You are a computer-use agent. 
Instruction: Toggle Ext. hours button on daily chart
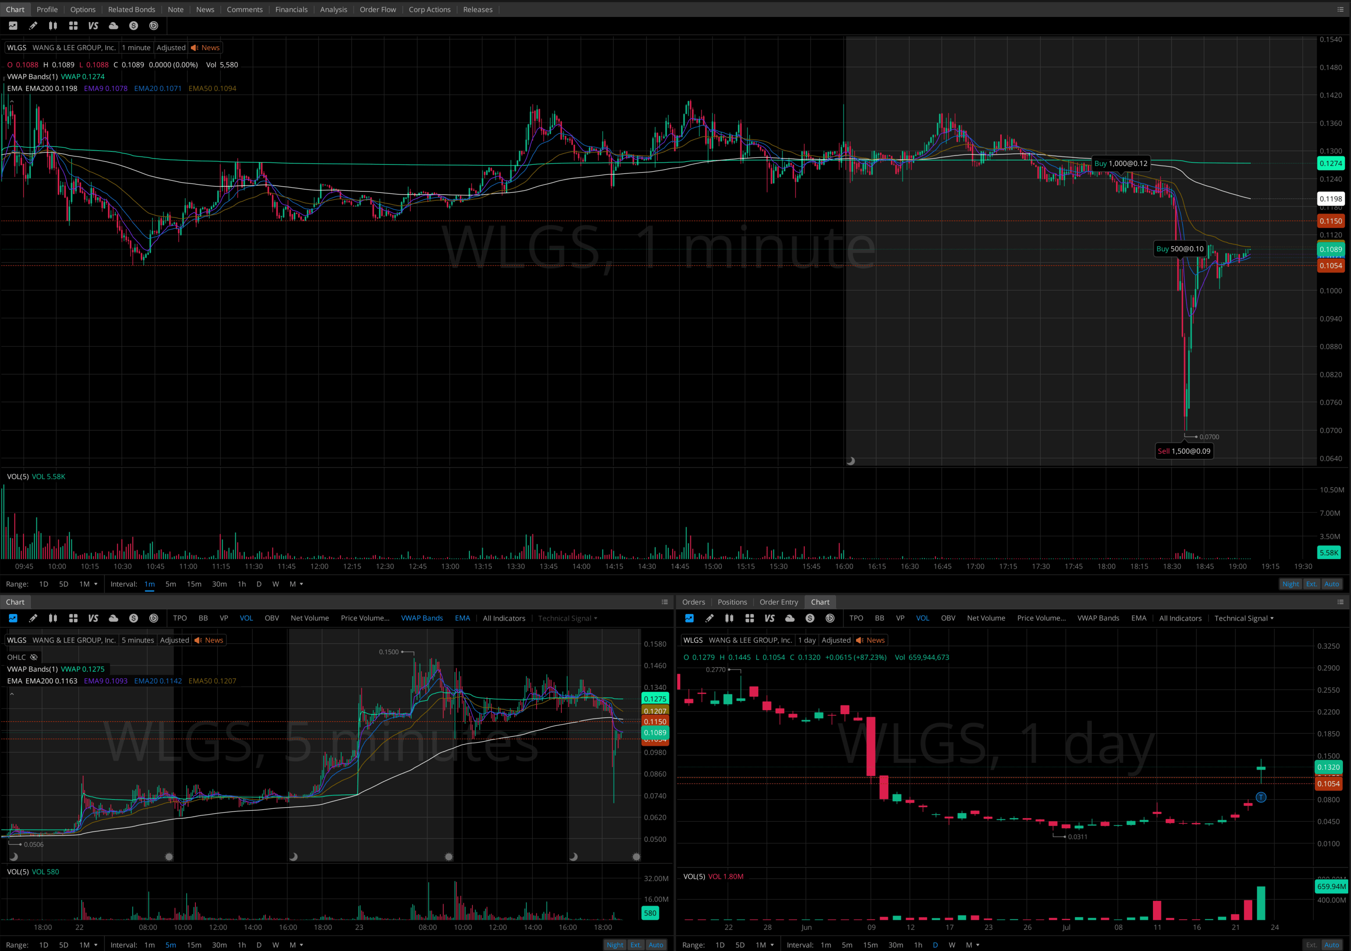point(1312,944)
